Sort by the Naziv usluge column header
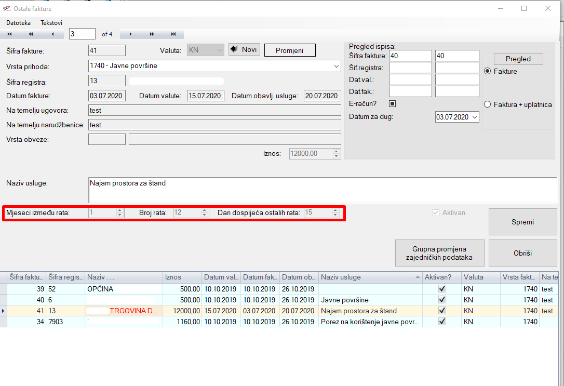564x386 pixels. coord(369,277)
